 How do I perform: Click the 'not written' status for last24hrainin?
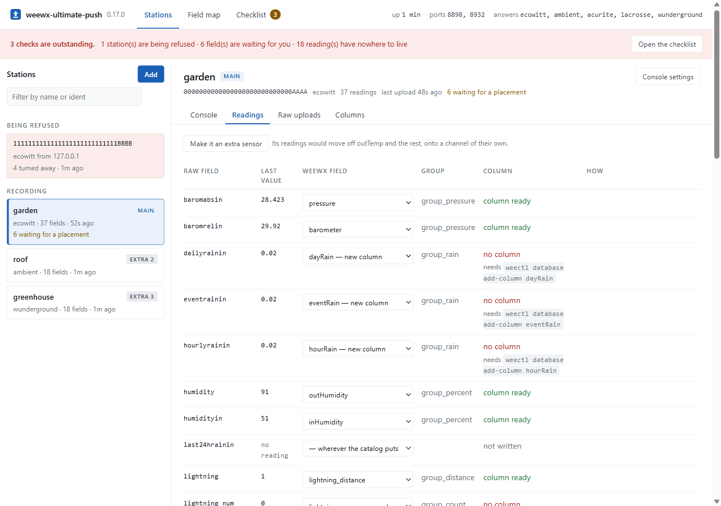[x=502, y=446]
